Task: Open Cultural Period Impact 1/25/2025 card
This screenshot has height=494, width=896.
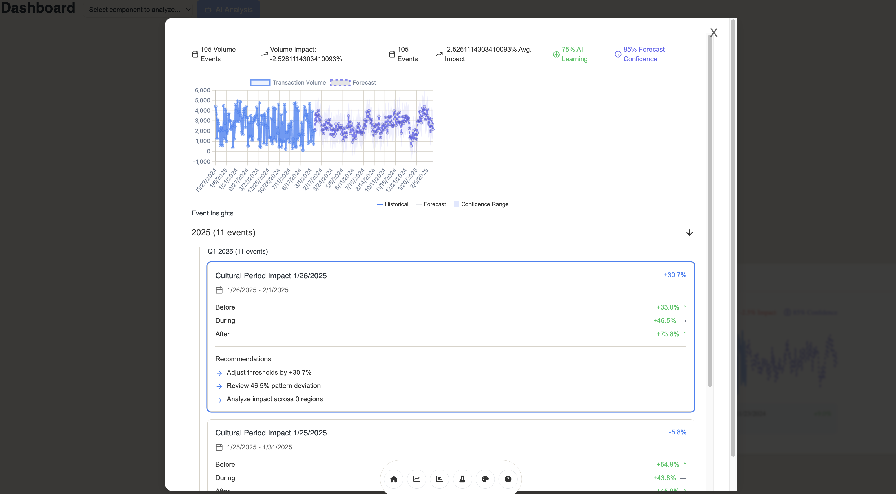Action: click(x=271, y=433)
